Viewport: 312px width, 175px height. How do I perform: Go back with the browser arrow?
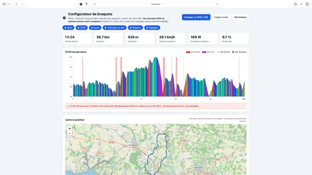click(16, 4)
